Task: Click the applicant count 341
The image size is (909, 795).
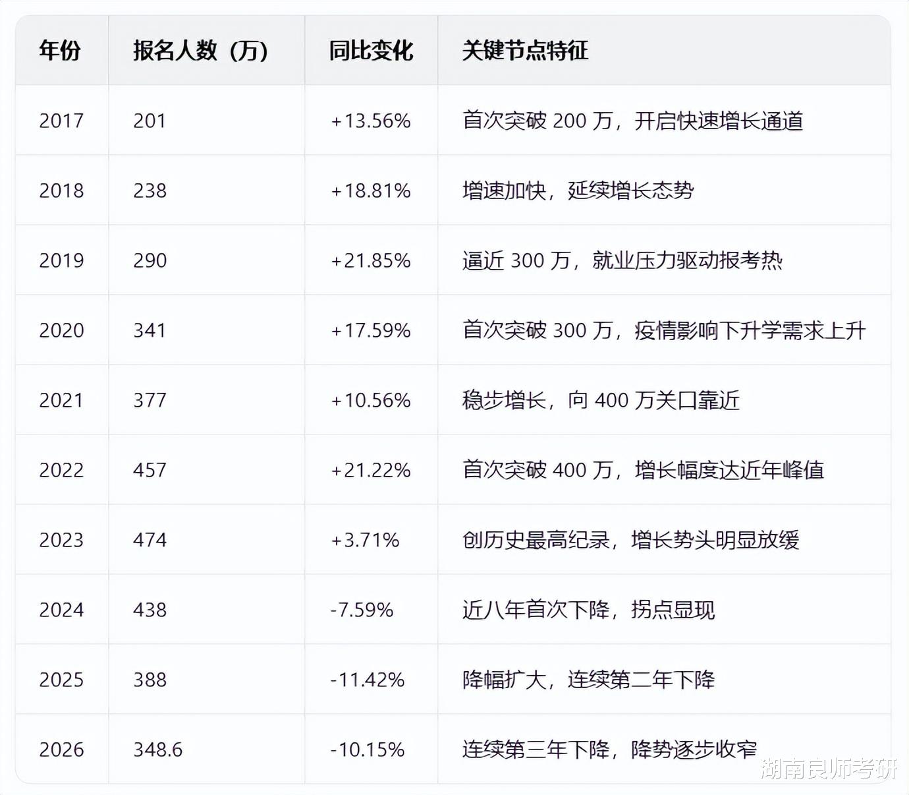Action: pos(150,330)
